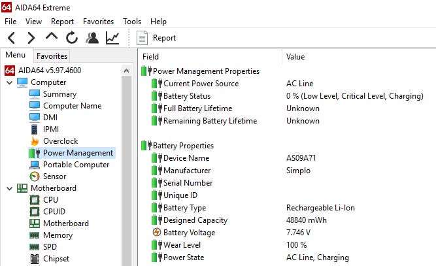The height and width of the screenshot is (266, 436).
Task: Switch to the Favorites tab in sidebar
Action: pos(52,56)
